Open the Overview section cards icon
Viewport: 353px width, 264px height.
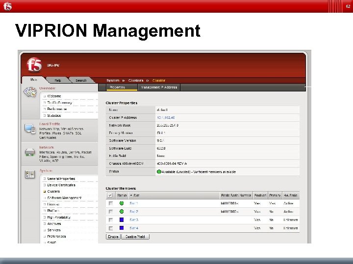30,92
